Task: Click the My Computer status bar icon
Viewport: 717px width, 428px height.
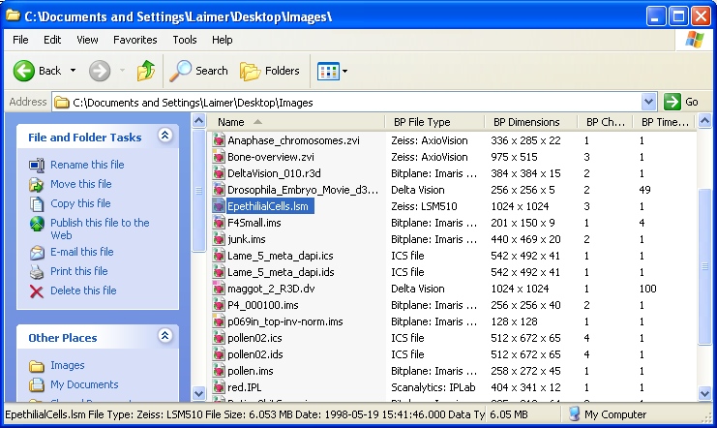Action: click(x=575, y=414)
